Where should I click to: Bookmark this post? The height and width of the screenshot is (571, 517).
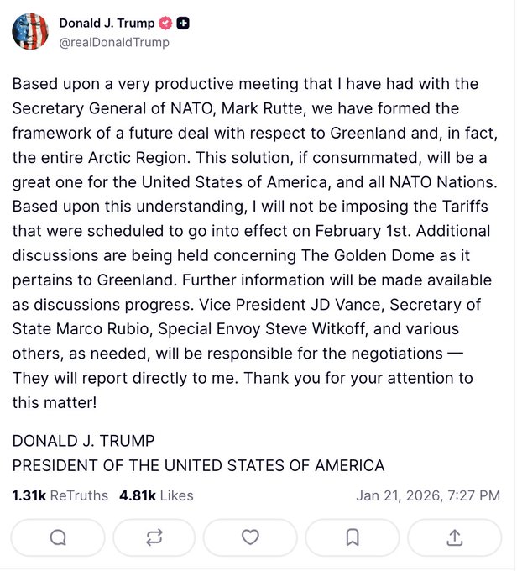tap(352, 537)
